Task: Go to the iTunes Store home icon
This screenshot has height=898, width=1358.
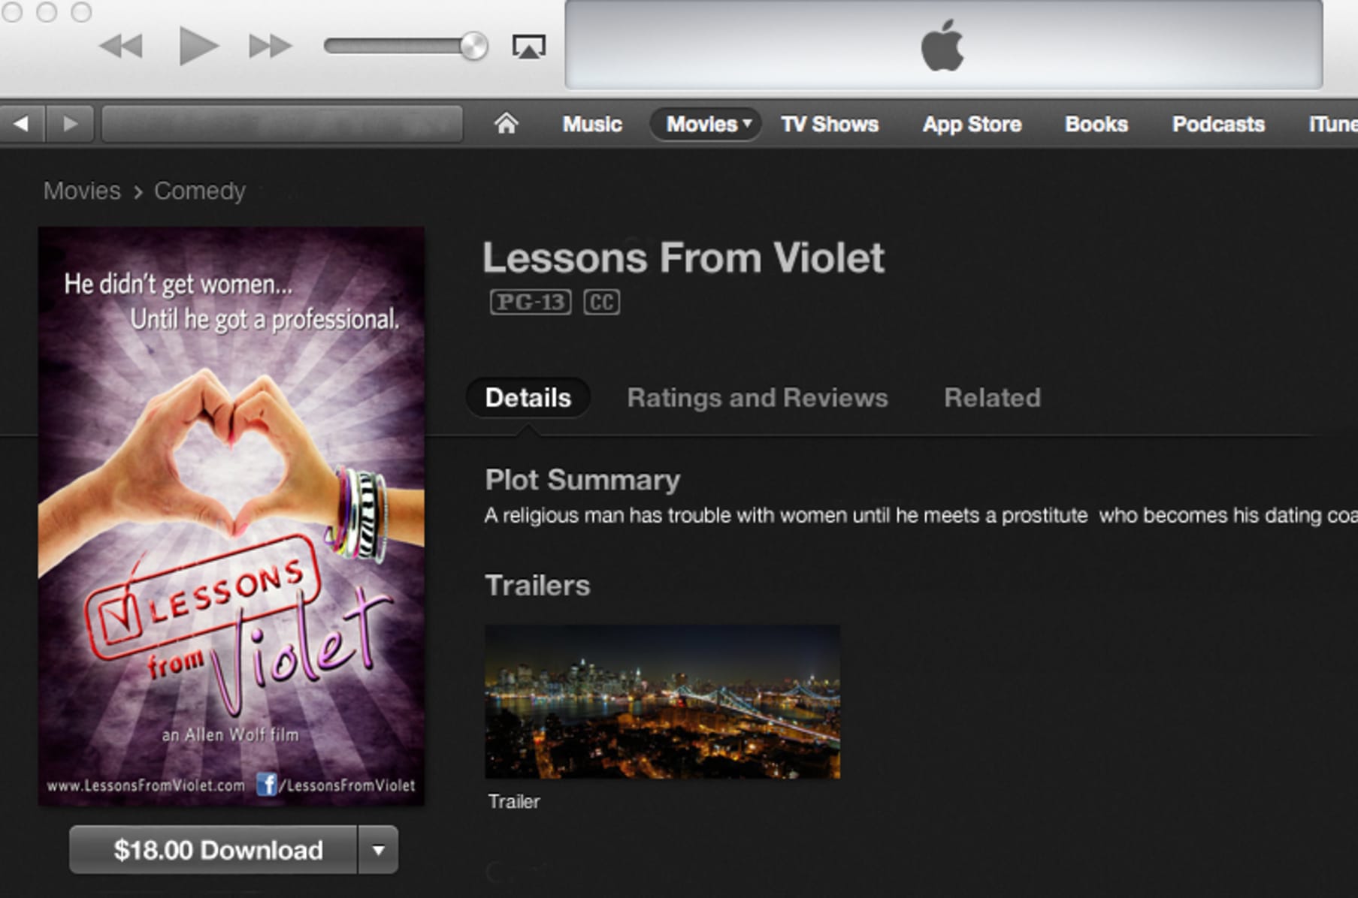Action: pos(506,123)
